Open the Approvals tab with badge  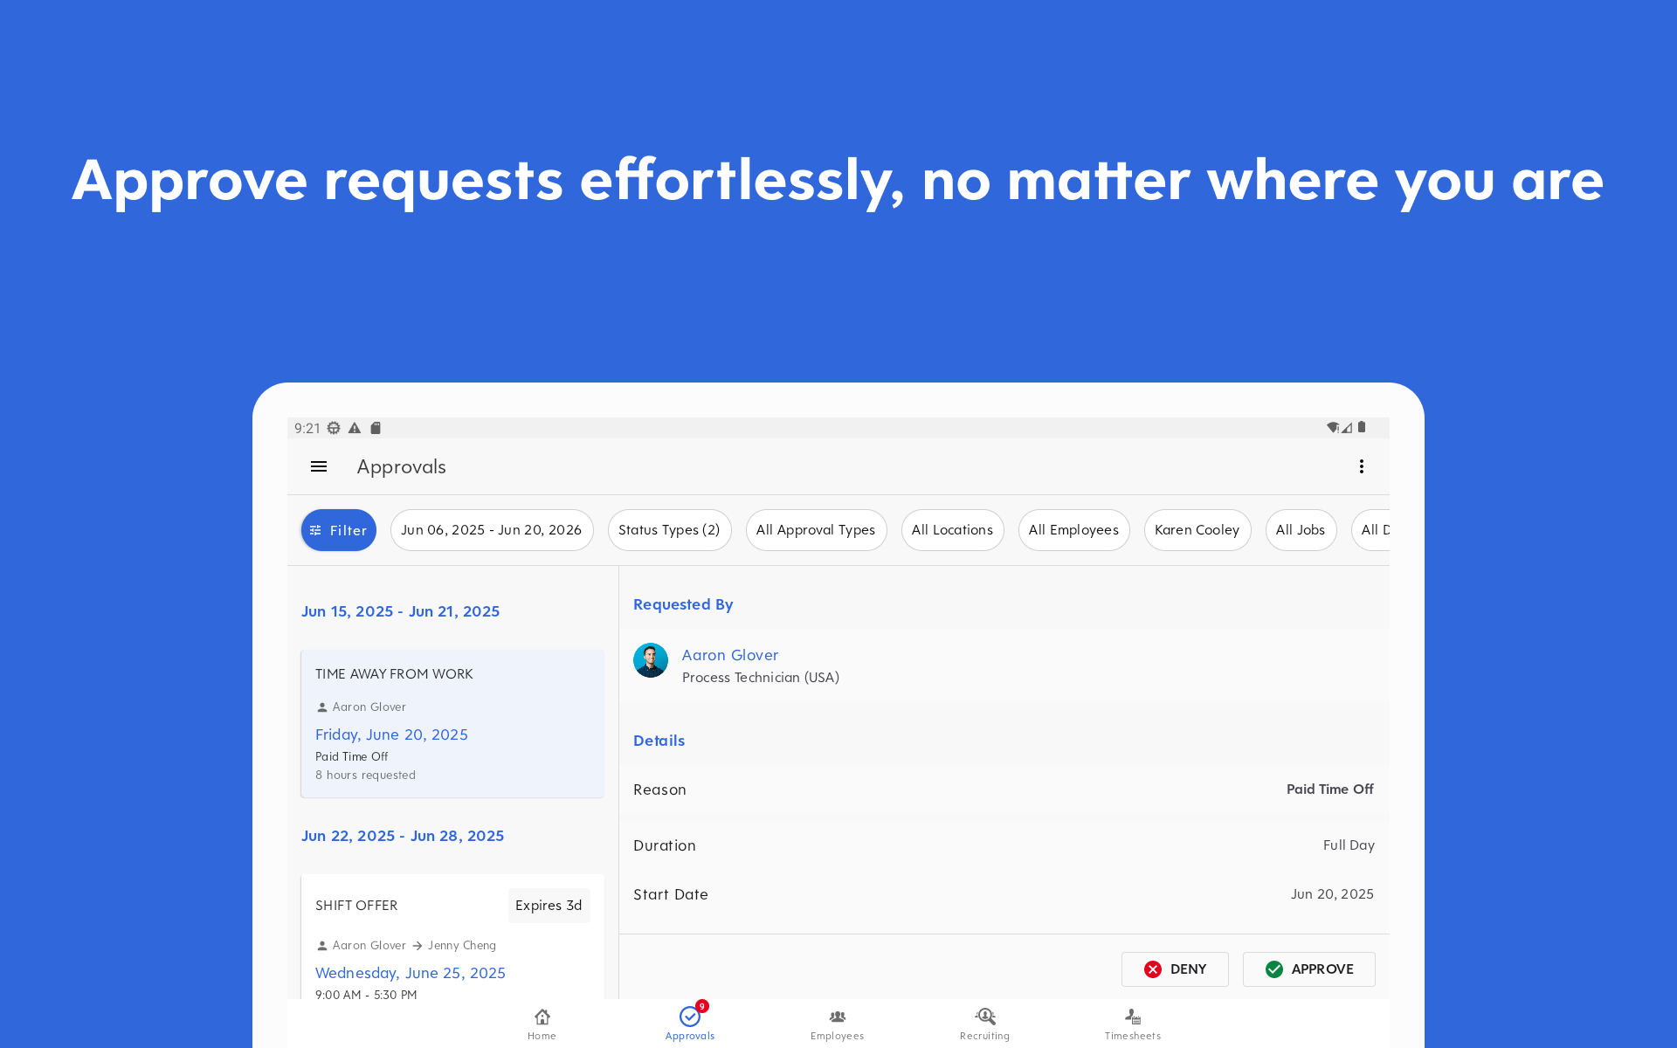point(690,1023)
